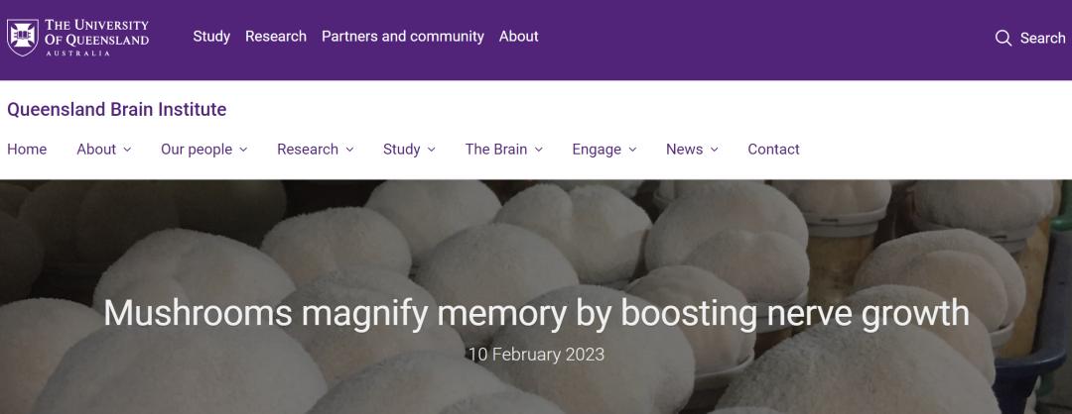Visit the Queensland Brain Institute homepage link
This screenshot has width=1072, height=414.
116,109
